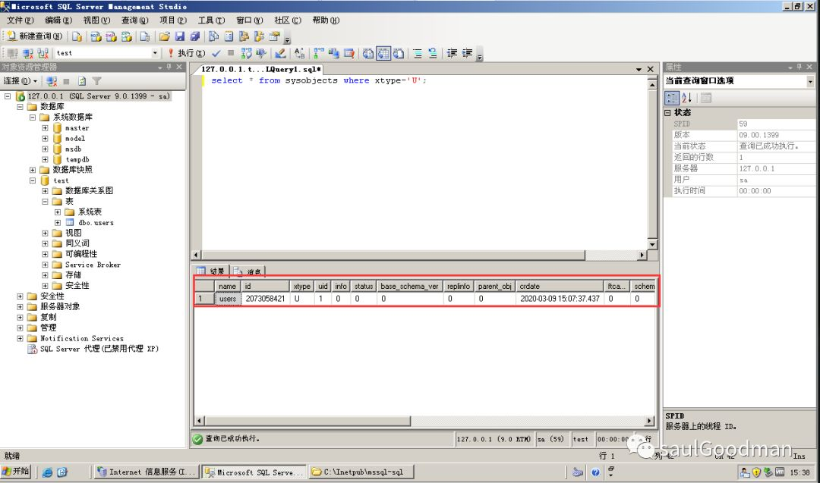
Task: Display the estimated execution plan icon
Action: pos(246,53)
